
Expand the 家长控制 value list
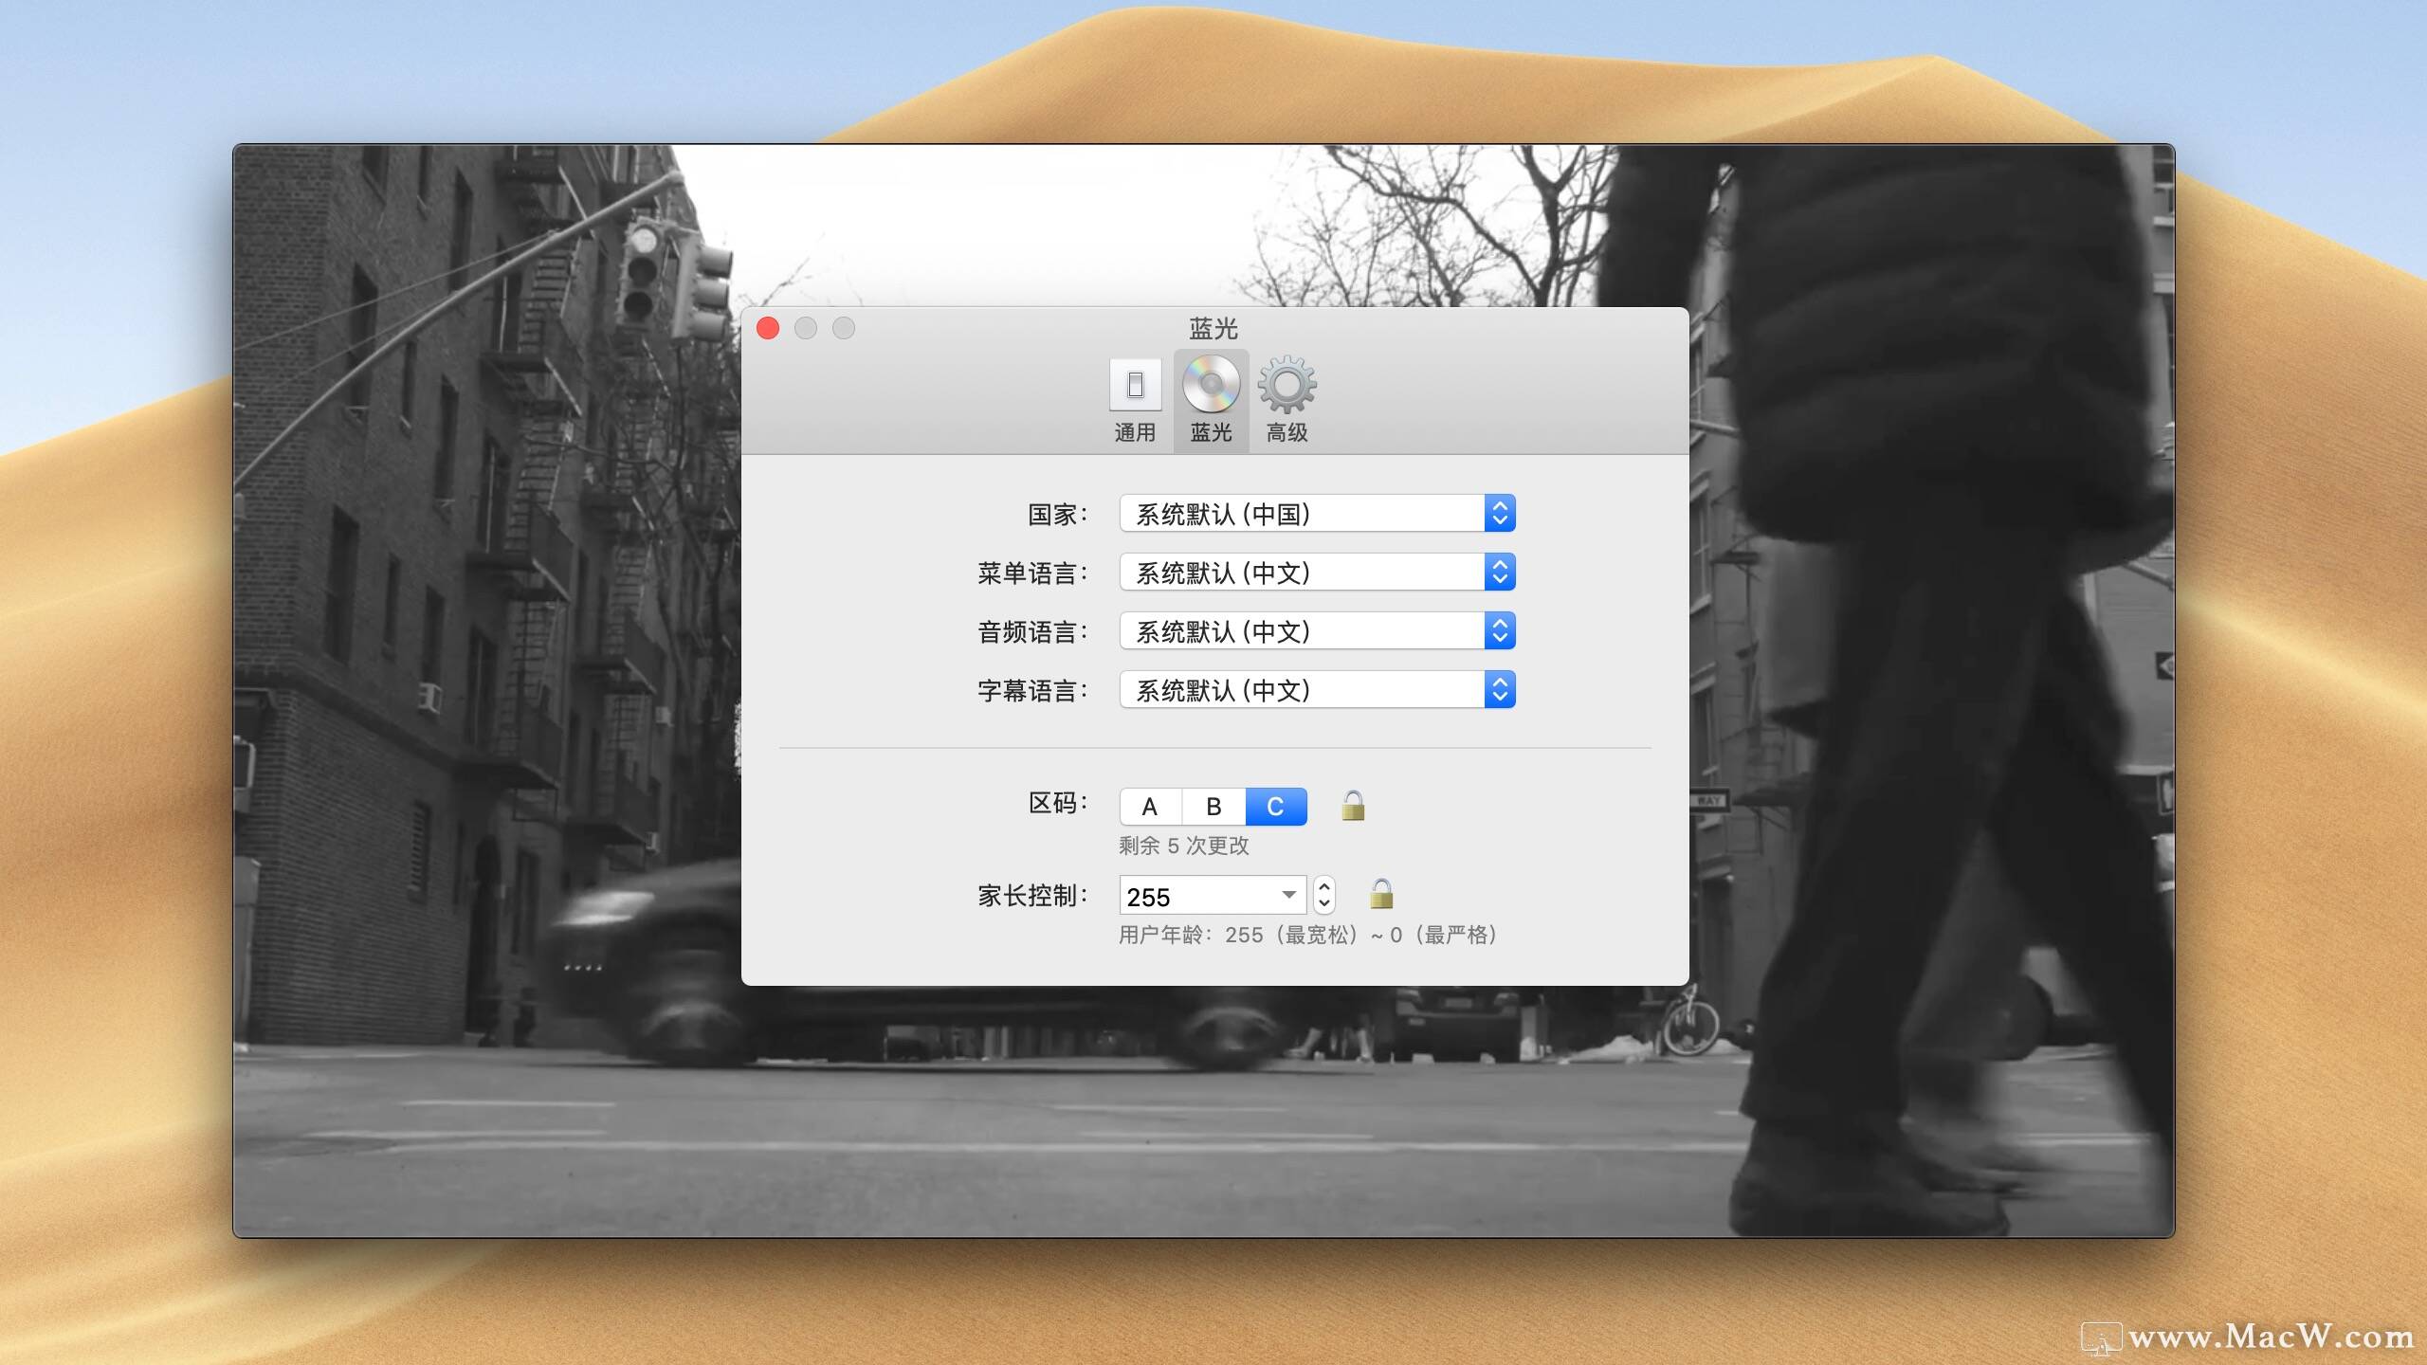(x=1287, y=895)
